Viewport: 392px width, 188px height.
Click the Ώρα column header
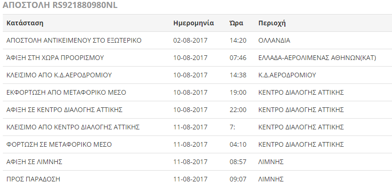(x=236, y=23)
